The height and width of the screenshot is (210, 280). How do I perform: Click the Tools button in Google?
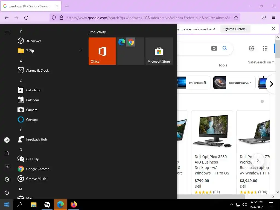223,65
